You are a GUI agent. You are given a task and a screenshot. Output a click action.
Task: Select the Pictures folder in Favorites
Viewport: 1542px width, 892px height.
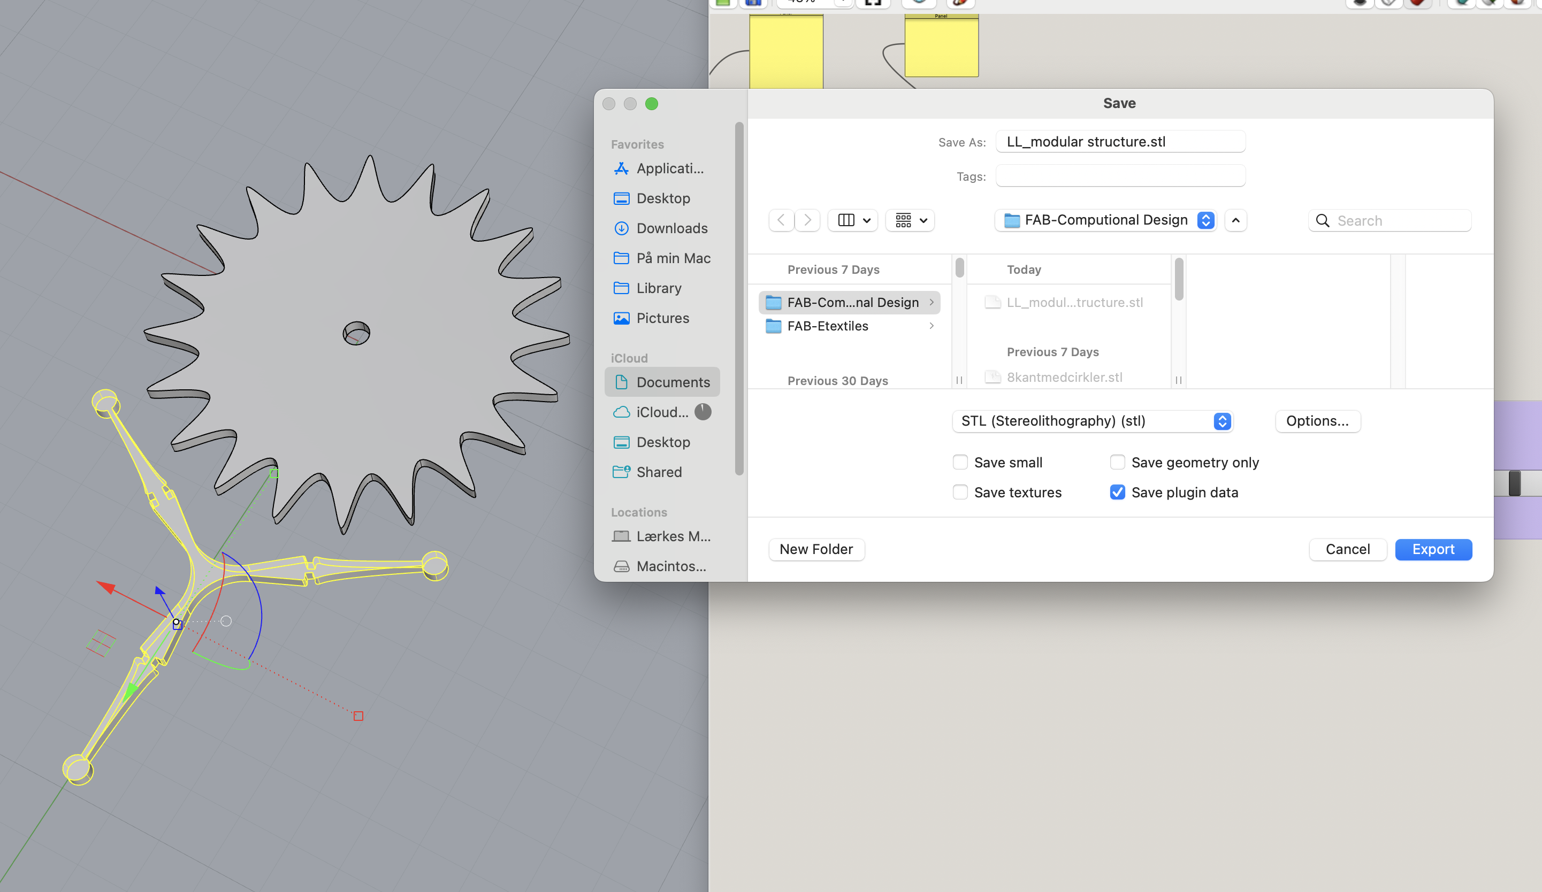point(662,318)
